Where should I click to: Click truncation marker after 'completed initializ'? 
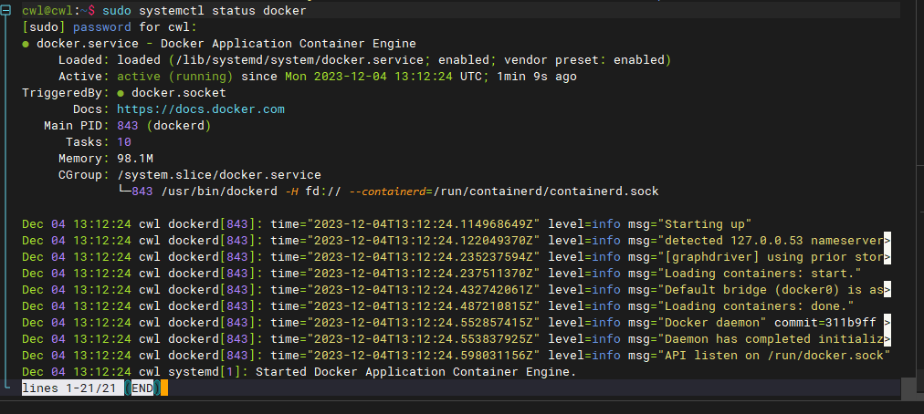pyautogui.click(x=887, y=339)
